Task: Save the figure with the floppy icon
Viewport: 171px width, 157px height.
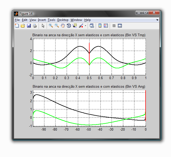Action: pos(29,26)
